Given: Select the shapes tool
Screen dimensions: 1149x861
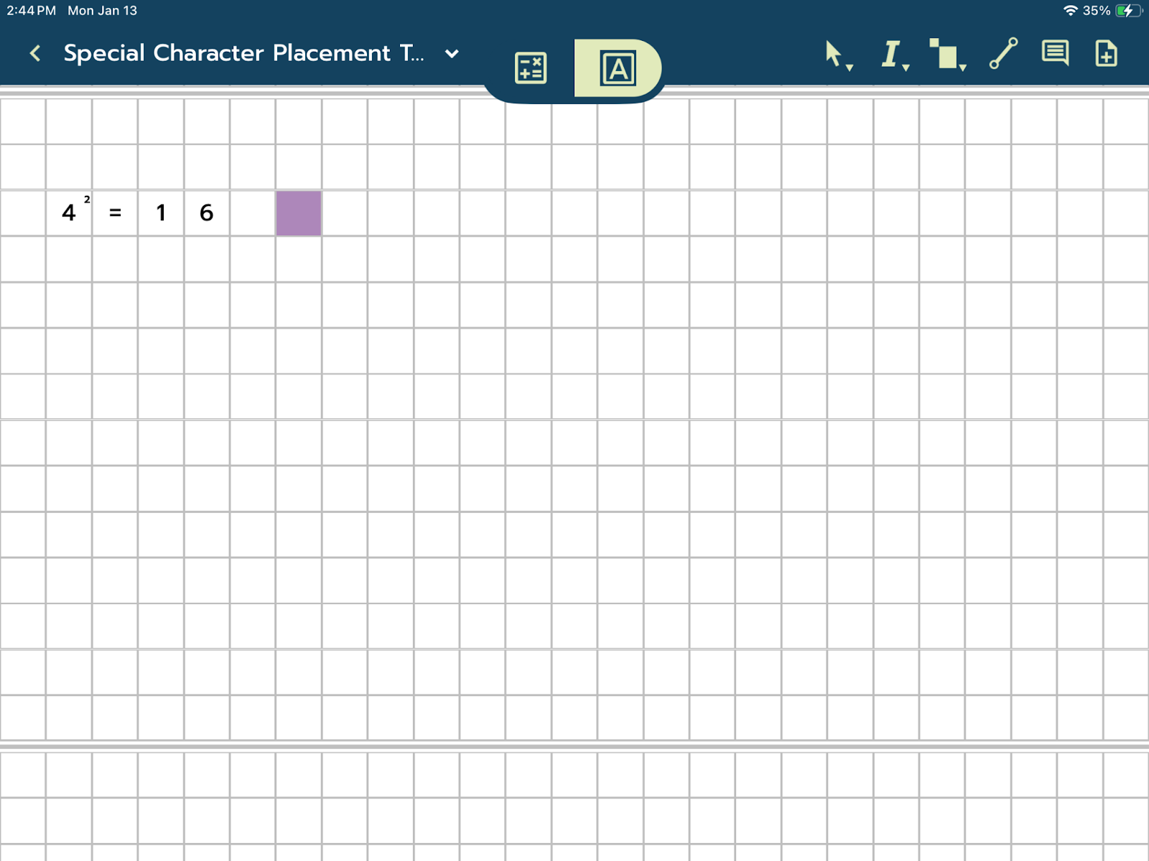Looking at the screenshot, I should click(944, 54).
